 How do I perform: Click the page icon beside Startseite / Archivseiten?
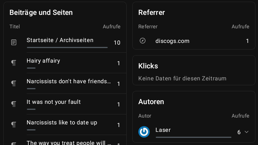(x=14, y=42)
